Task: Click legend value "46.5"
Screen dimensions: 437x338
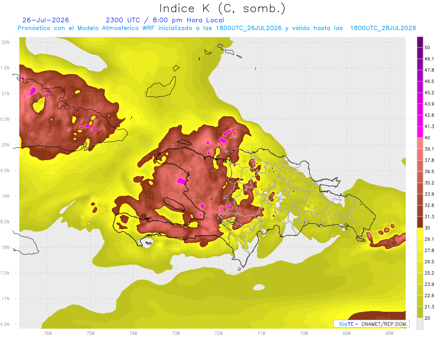Action: click(x=429, y=81)
